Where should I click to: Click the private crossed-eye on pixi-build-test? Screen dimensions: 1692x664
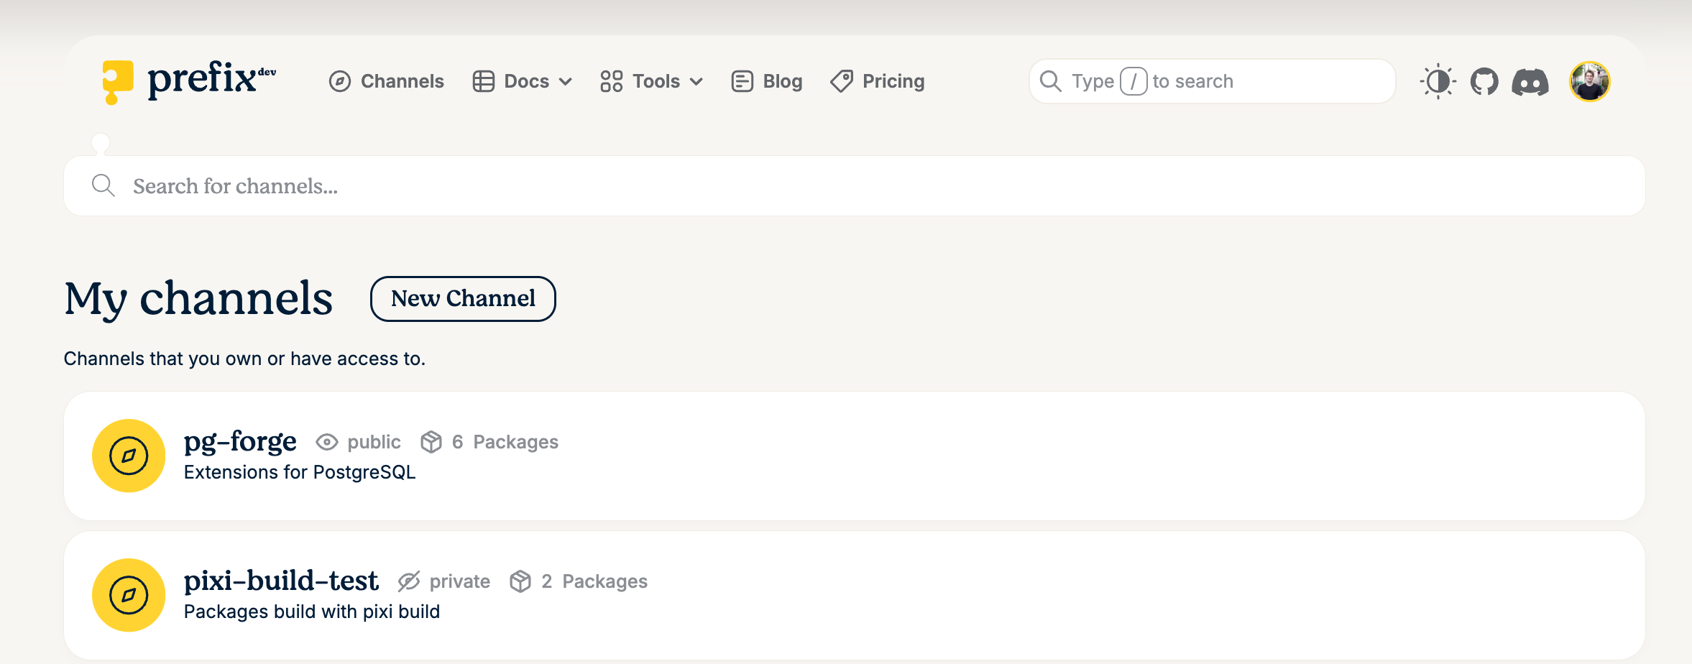click(409, 581)
